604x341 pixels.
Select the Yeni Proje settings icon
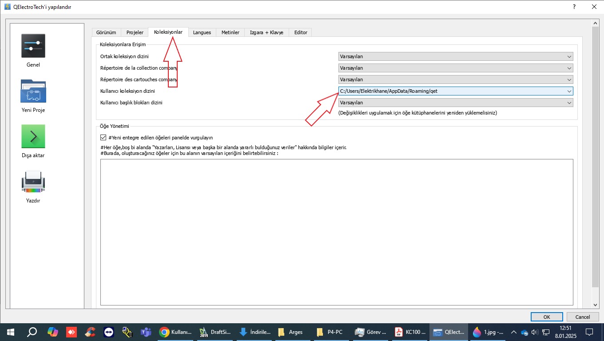point(33,96)
